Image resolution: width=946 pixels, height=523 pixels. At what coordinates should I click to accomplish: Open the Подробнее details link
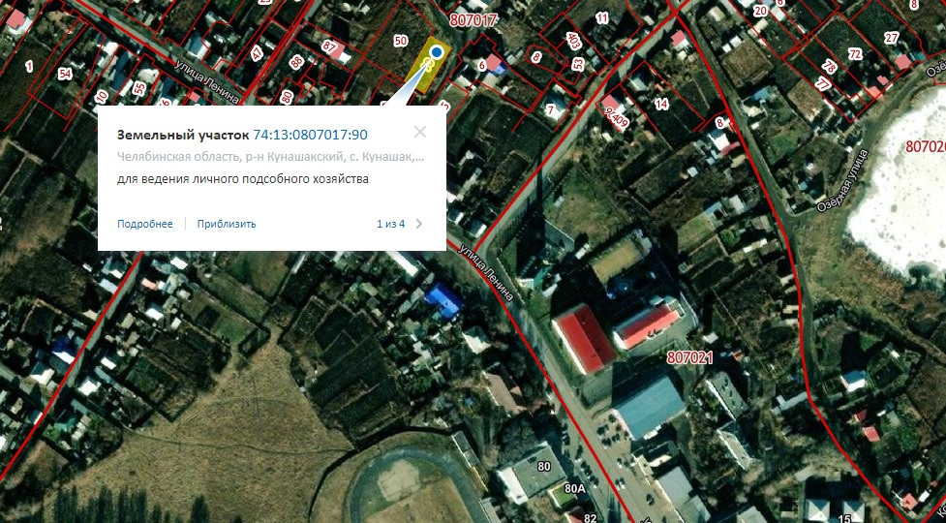(x=145, y=224)
